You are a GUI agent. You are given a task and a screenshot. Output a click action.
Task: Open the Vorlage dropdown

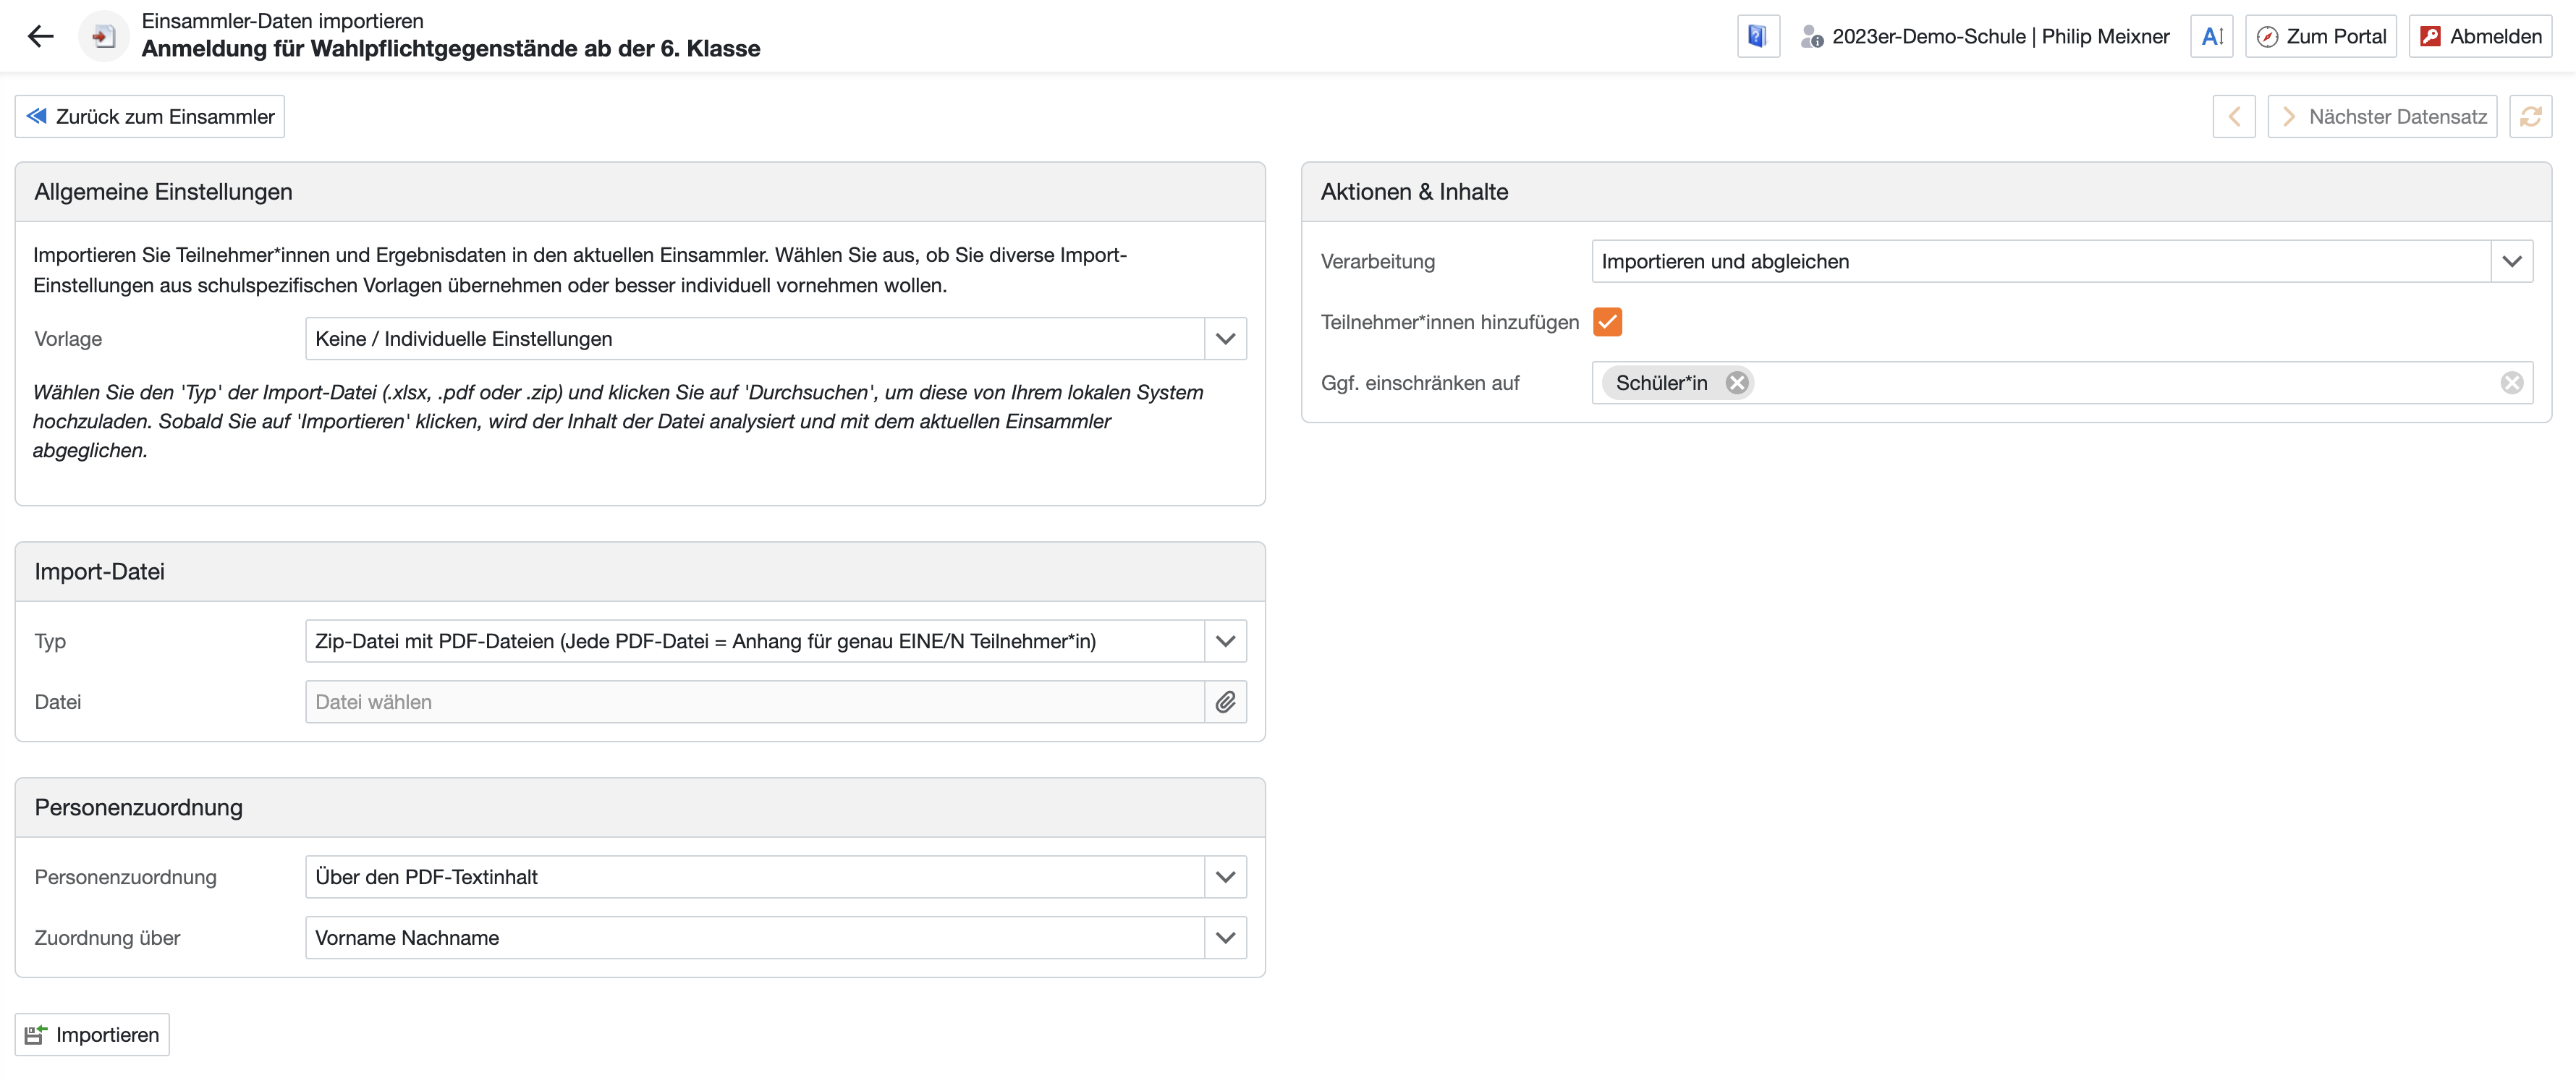click(1225, 339)
